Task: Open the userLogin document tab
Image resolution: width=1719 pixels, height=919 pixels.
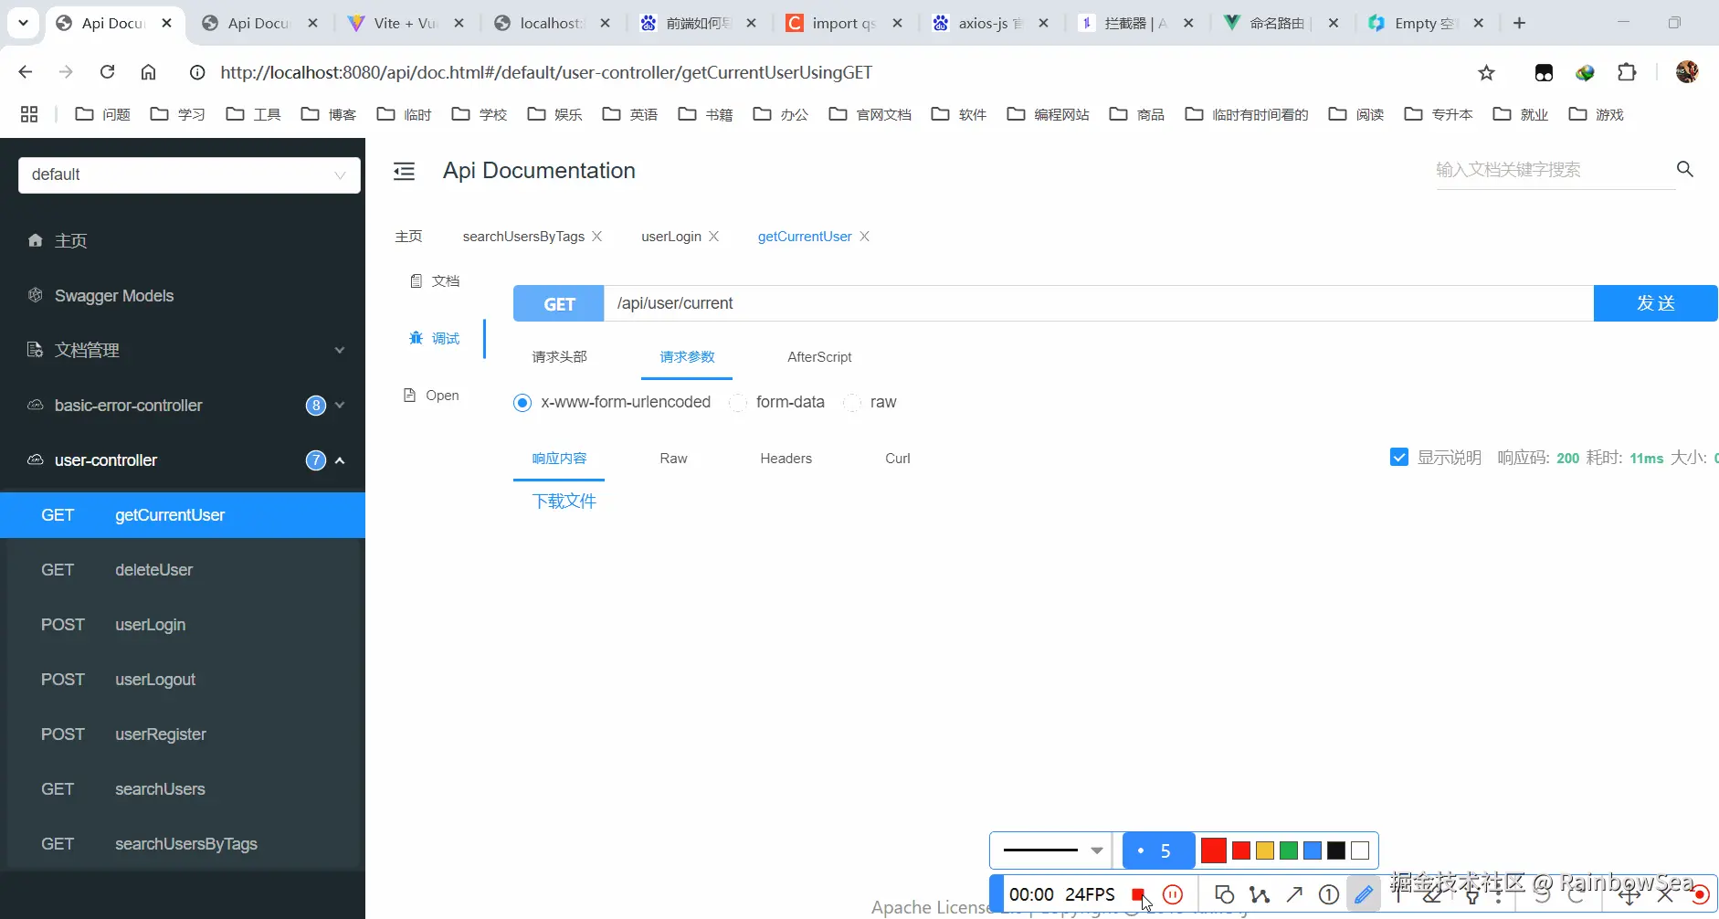Action: pyautogui.click(x=670, y=236)
